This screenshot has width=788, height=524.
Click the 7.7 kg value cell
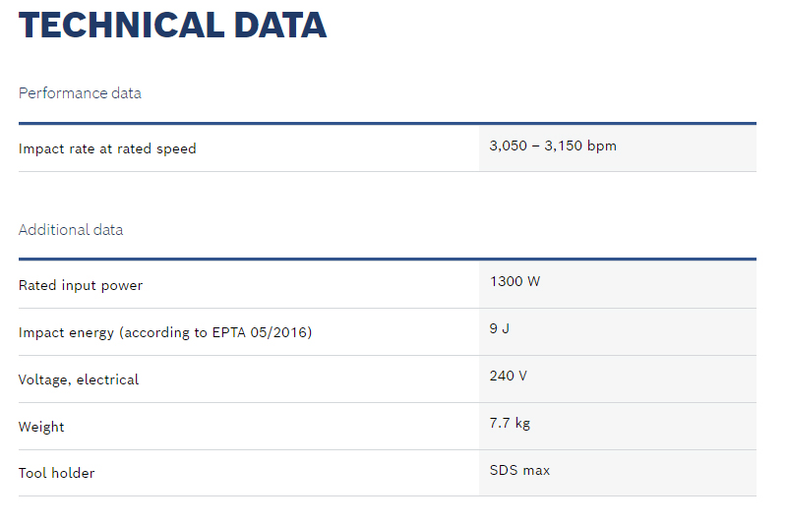(618, 427)
